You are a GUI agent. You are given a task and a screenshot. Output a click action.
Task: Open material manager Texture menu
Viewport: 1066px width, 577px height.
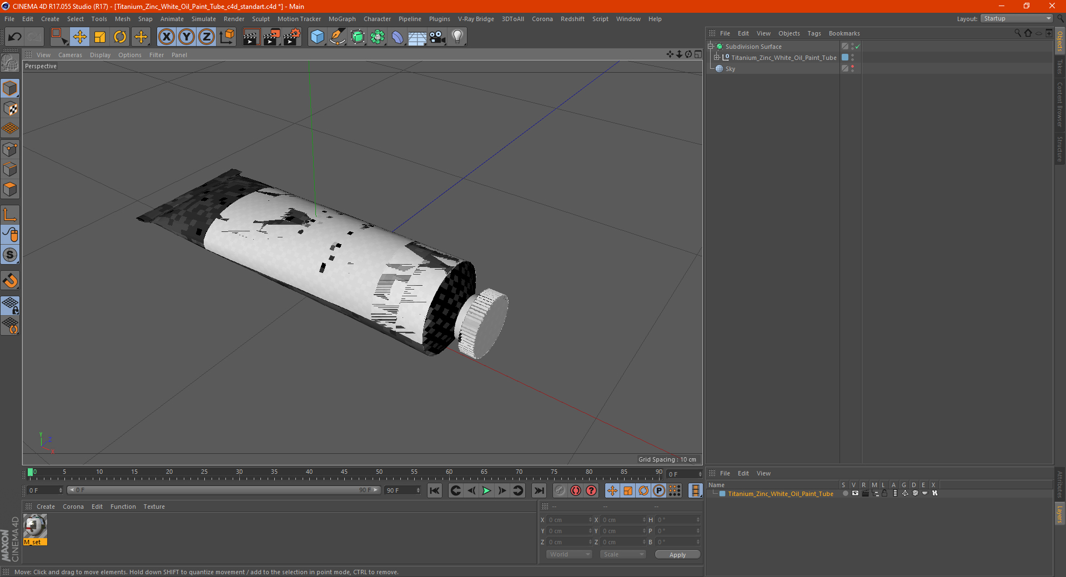[x=154, y=507]
